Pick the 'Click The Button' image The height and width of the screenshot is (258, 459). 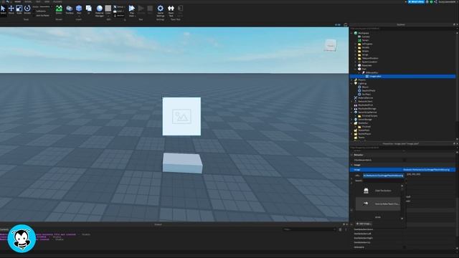(378, 191)
